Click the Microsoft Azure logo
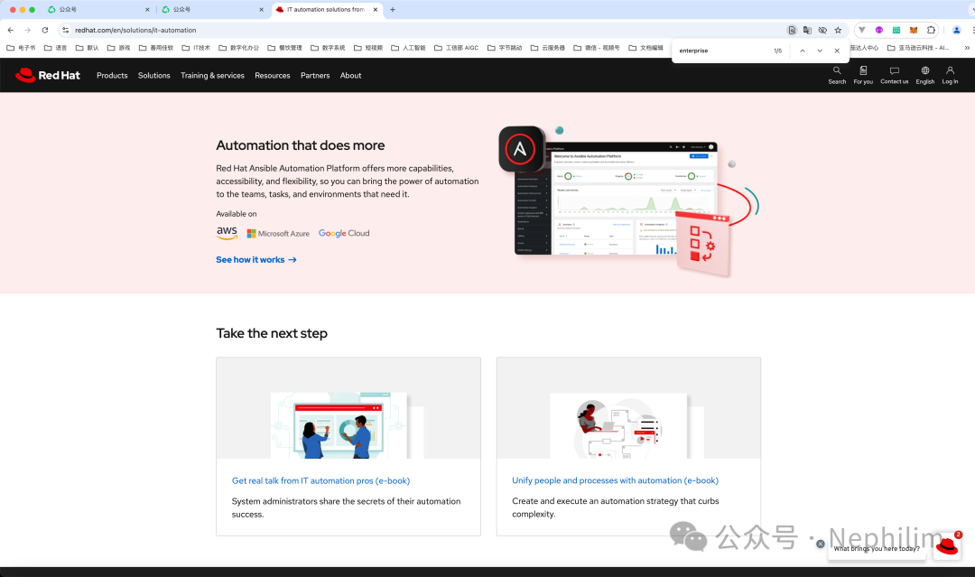 [x=278, y=234]
